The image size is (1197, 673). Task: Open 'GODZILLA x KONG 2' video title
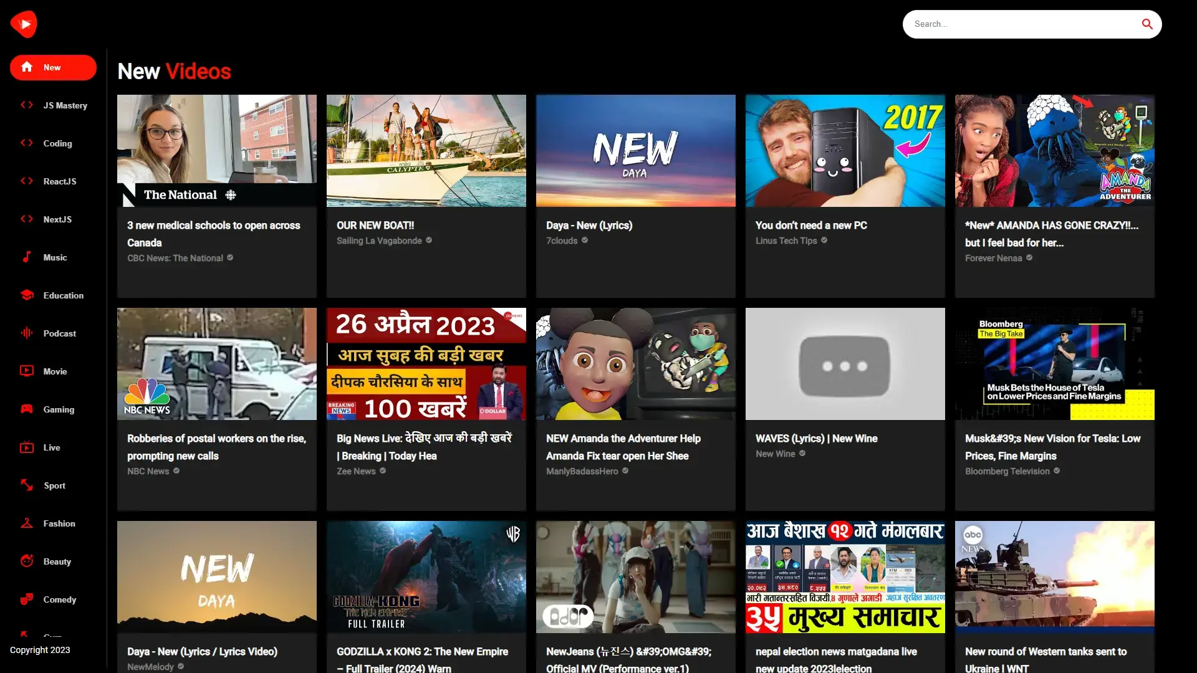coord(422,659)
